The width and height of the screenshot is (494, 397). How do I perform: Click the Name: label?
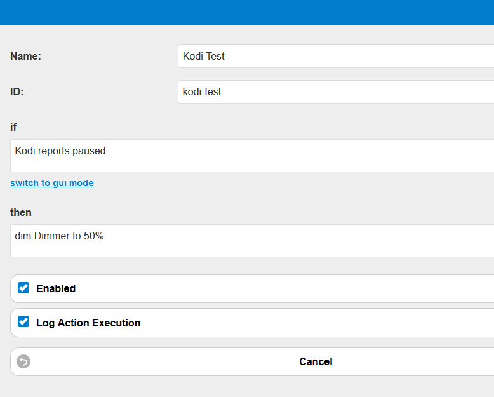click(x=25, y=56)
